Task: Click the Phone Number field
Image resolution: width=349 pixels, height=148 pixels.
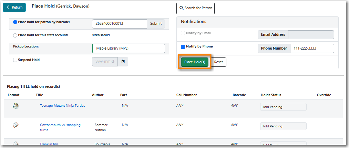Action: point(312,48)
